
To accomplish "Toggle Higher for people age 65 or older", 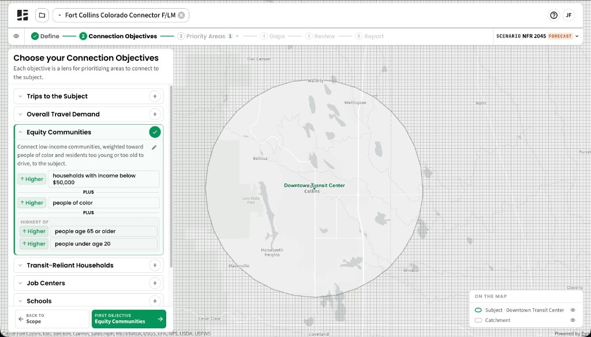I will click(34, 231).
